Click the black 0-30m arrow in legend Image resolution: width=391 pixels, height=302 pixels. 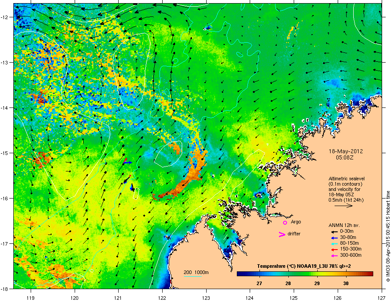334,232
